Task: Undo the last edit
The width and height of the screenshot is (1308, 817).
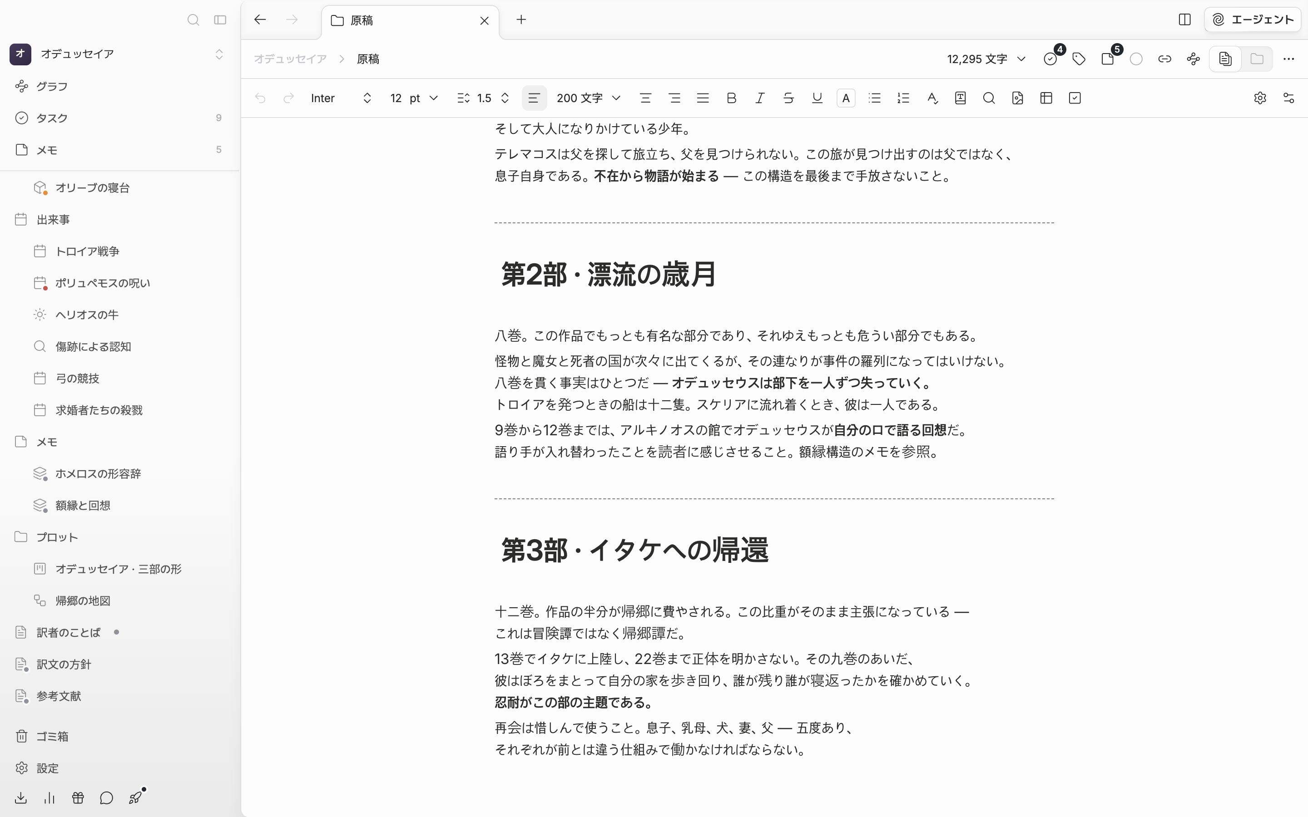Action: point(260,98)
